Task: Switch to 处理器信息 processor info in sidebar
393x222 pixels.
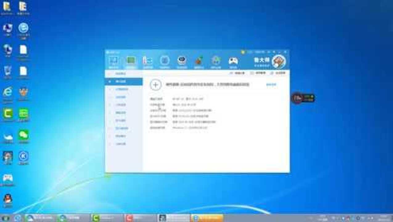Action: coord(121,89)
